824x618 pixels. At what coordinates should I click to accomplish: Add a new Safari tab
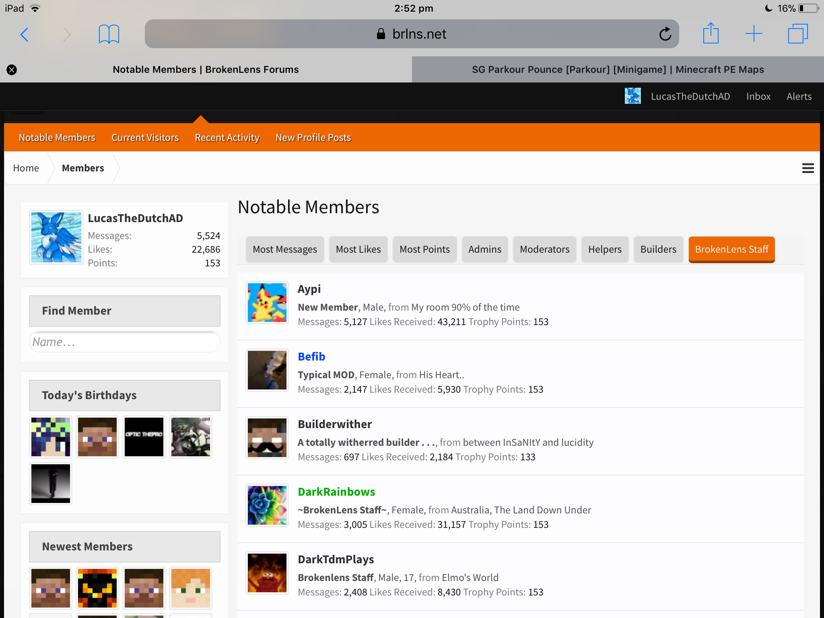(x=754, y=34)
